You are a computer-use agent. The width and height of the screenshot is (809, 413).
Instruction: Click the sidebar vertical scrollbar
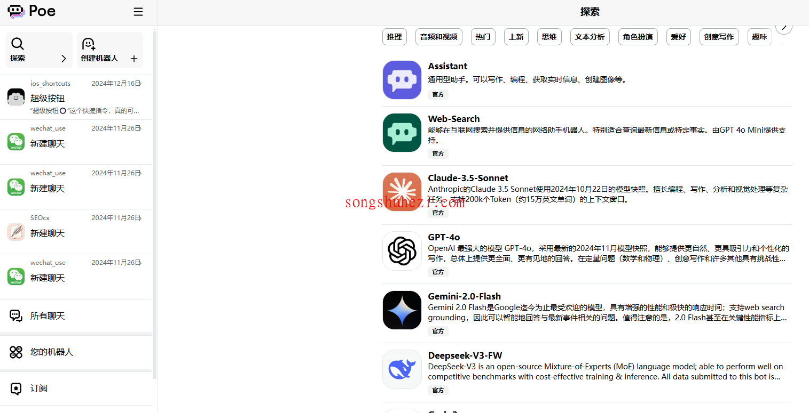tap(154, 205)
